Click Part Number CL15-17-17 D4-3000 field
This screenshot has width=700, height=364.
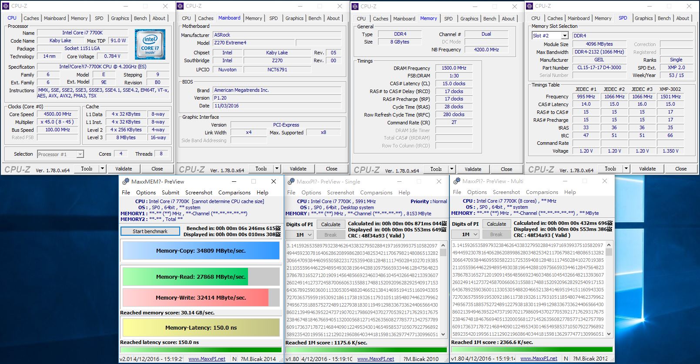point(600,67)
